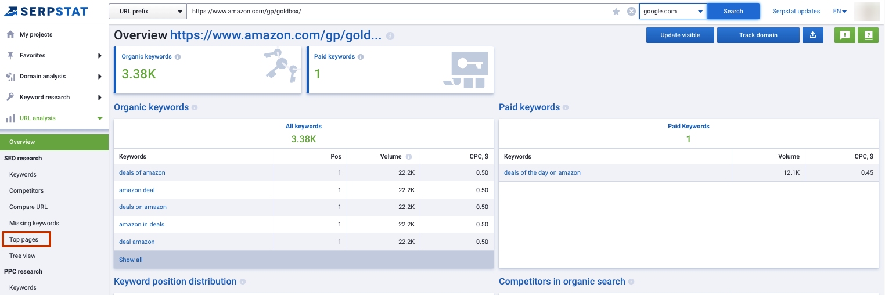Open the google.com search engine dropdown
This screenshot has width=885, height=295.
[673, 12]
